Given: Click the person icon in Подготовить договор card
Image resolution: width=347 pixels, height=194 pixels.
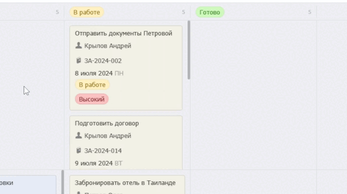Looking at the screenshot, I should (x=79, y=135).
